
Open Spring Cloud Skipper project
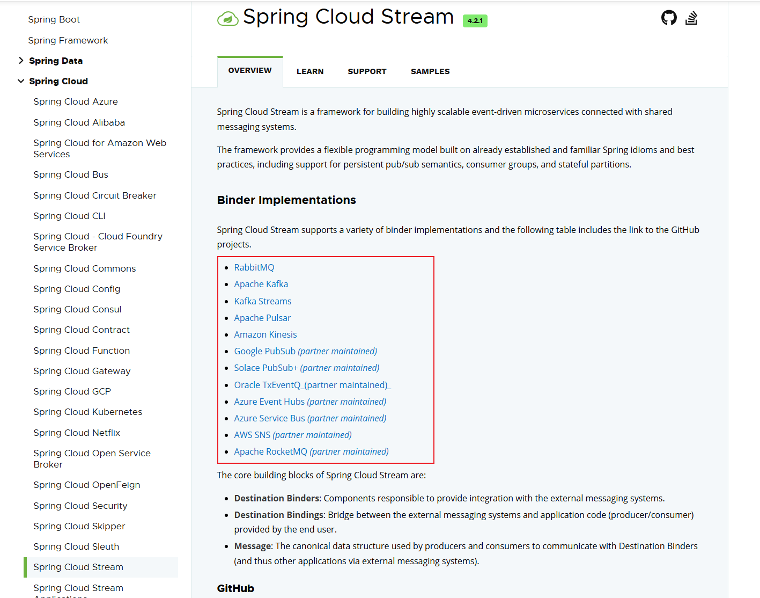(x=79, y=526)
